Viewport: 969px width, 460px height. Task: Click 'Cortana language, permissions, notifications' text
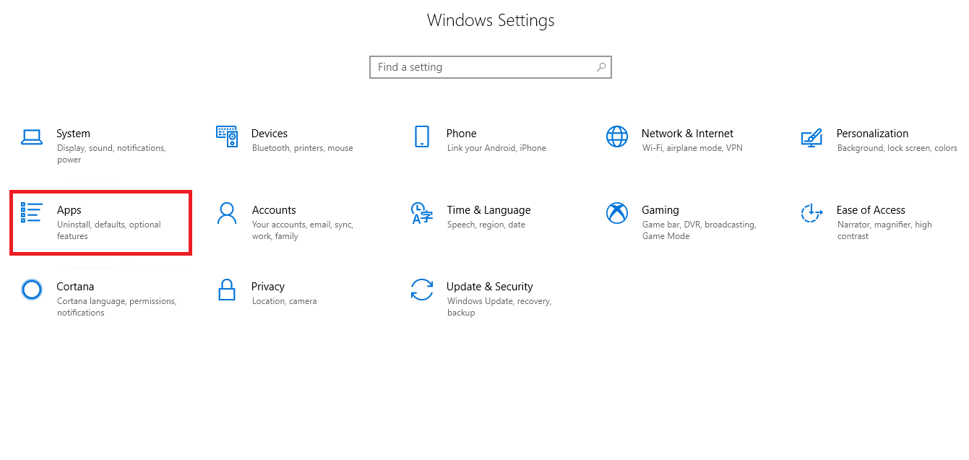pos(116,307)
